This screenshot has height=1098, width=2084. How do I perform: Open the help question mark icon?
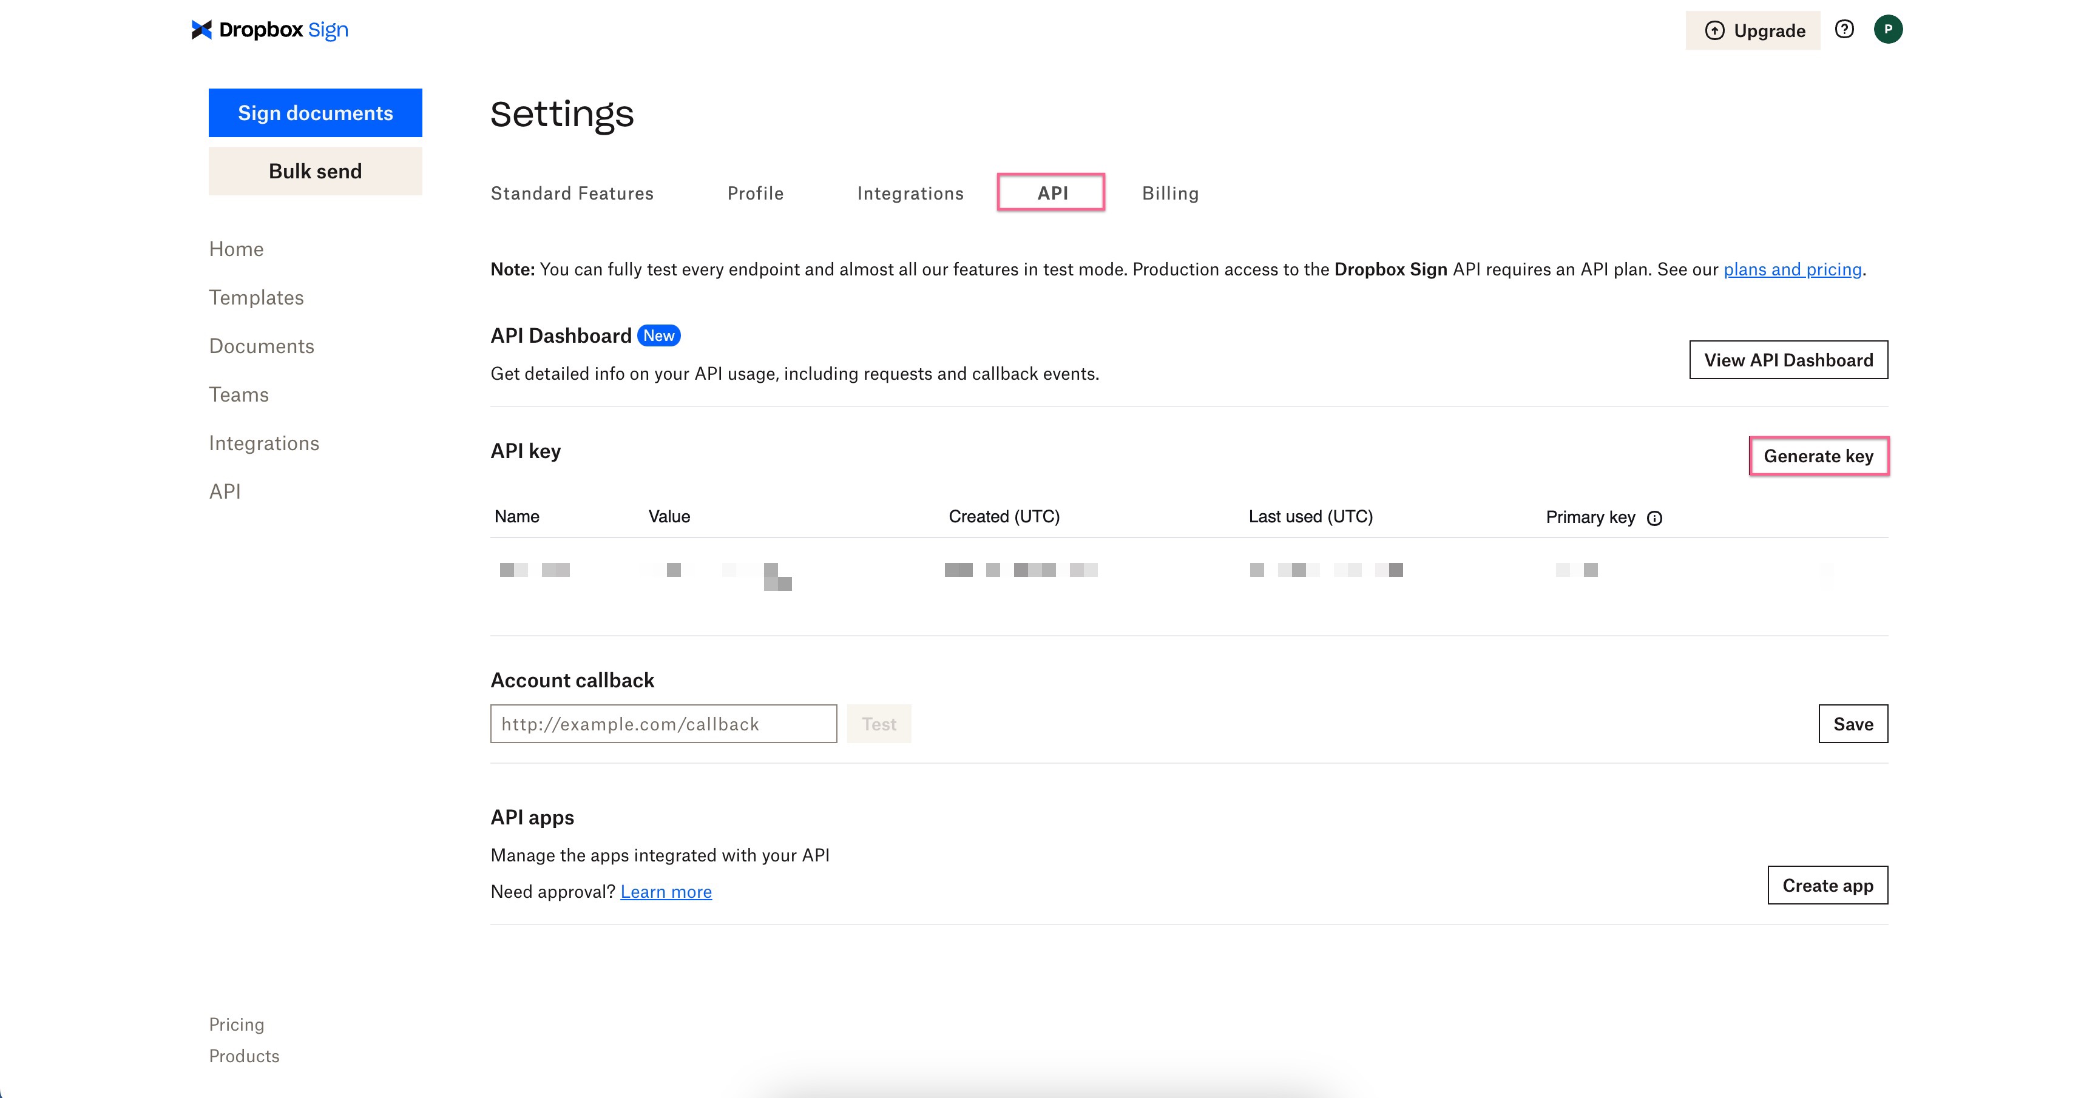[1845, 29]
